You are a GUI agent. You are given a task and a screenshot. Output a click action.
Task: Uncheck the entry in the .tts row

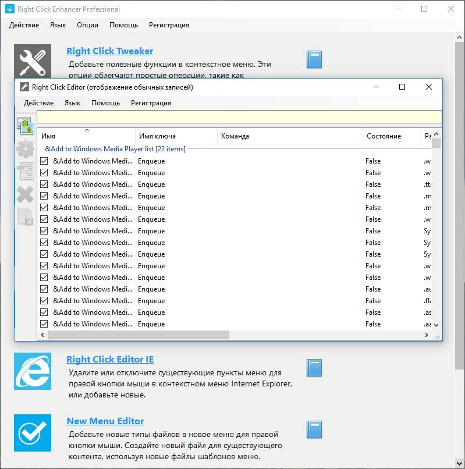pos(44,184)
